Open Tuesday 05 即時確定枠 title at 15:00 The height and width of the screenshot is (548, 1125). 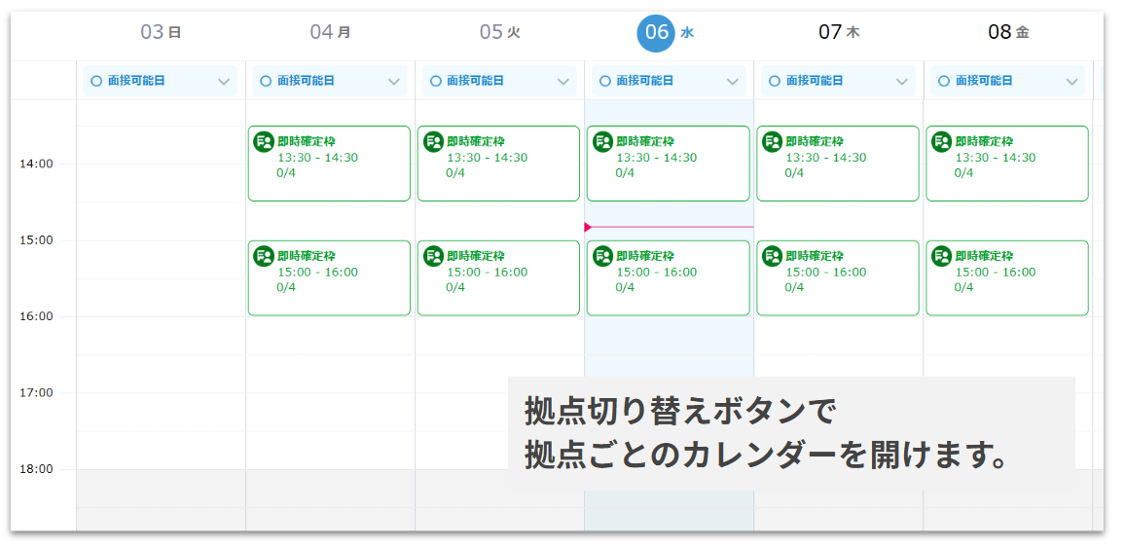tap(476, 256)
